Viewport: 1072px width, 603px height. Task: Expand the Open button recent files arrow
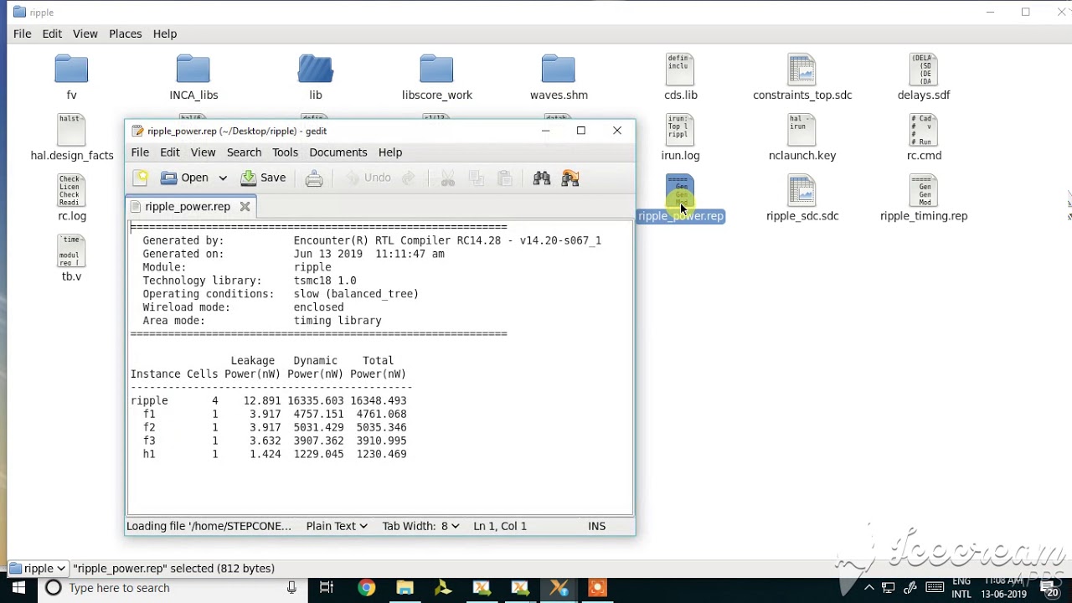[223, 178]
